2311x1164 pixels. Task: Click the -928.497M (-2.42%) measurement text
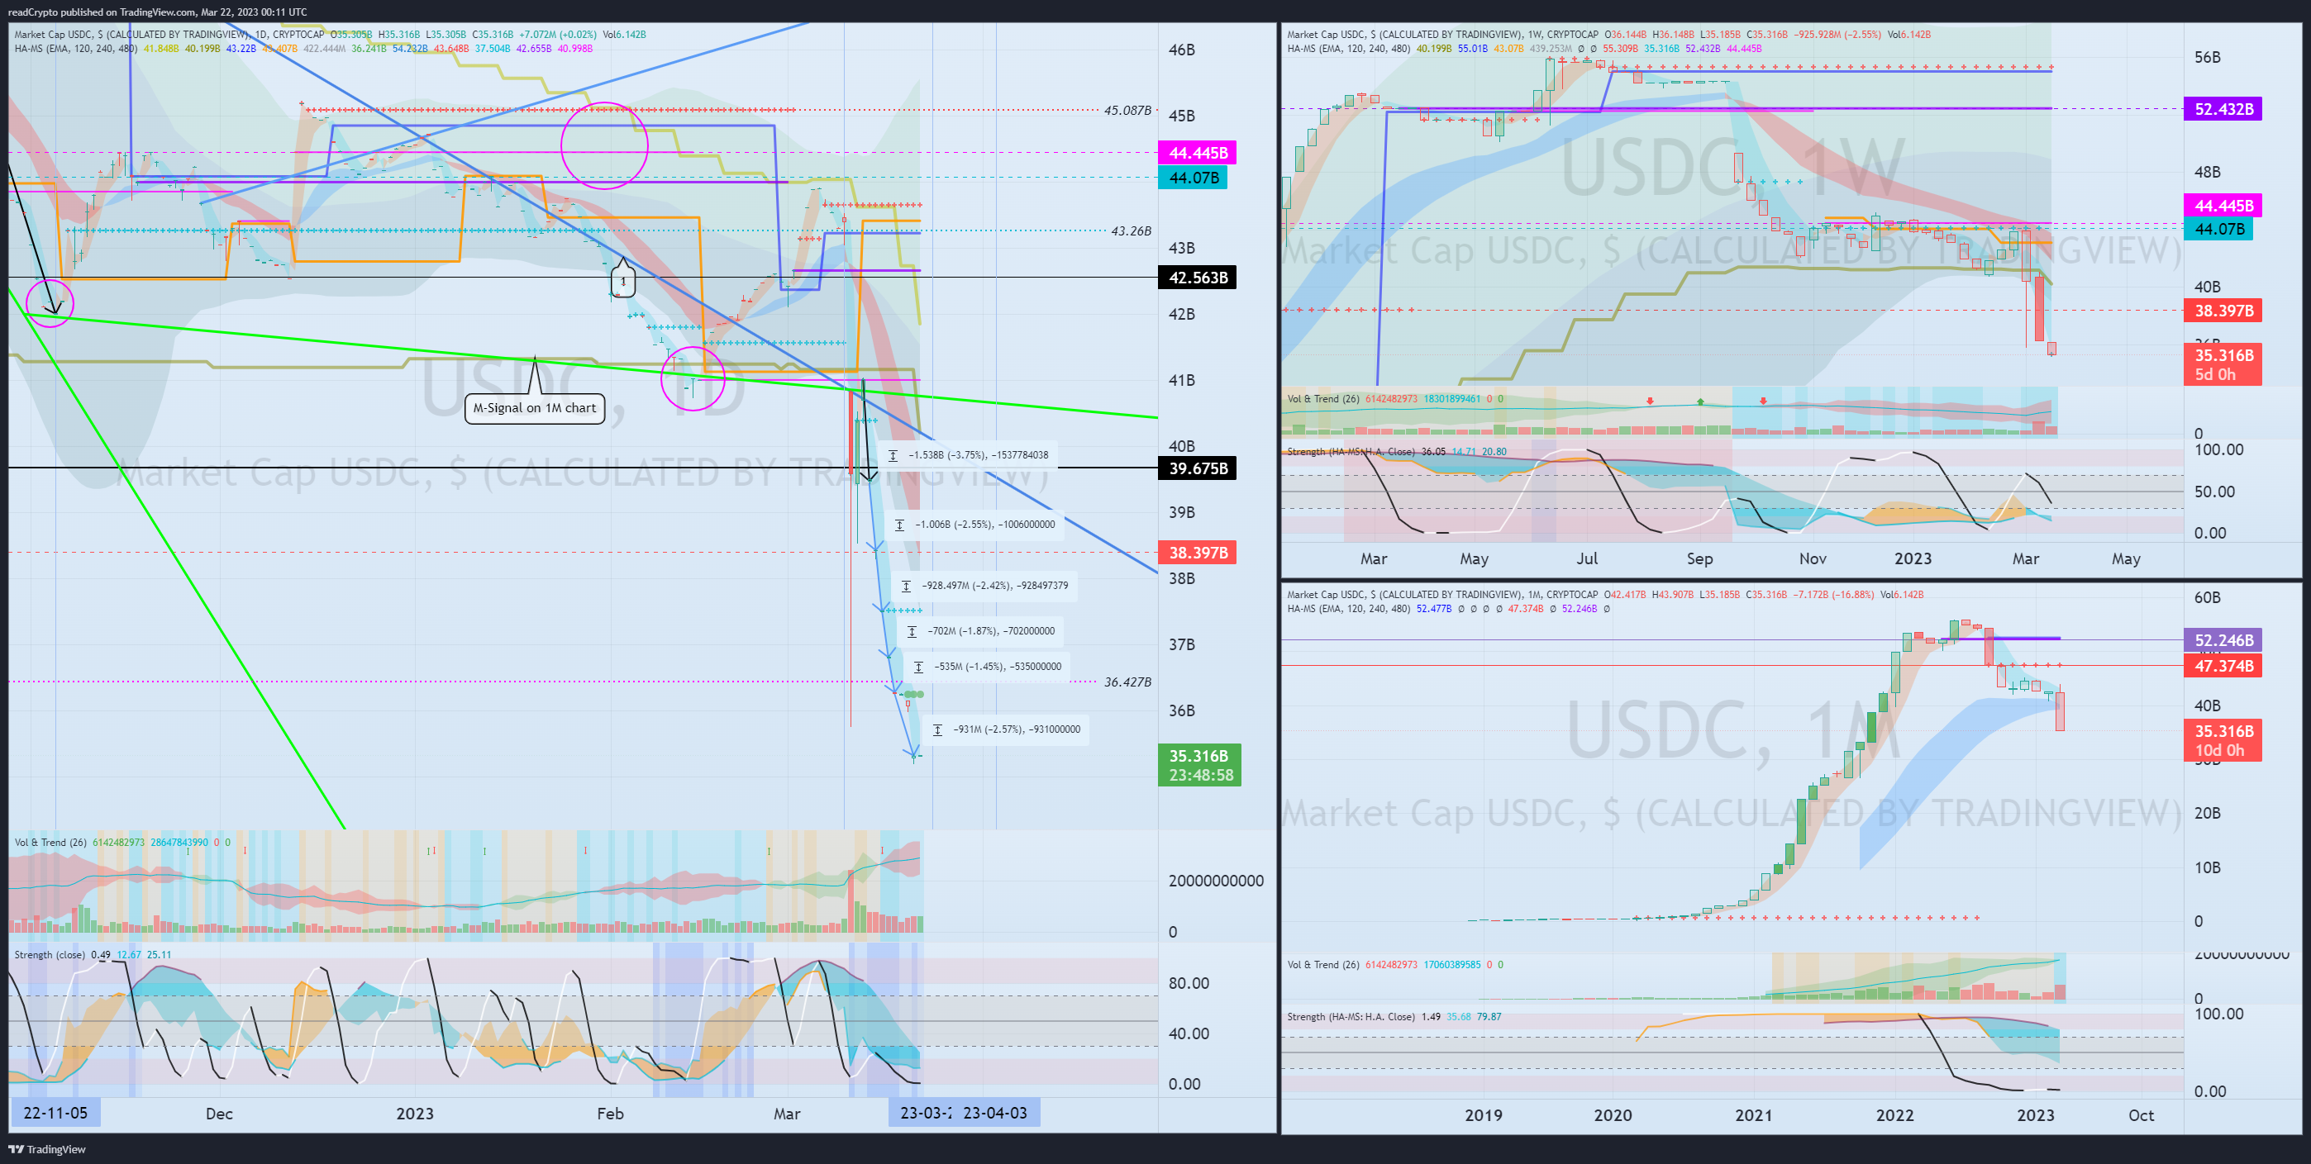pyautogui.click(x=995, y=586)
